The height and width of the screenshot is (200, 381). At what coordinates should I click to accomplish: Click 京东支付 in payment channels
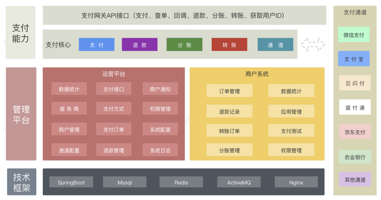pyautogui.click(x=355, y=132)
